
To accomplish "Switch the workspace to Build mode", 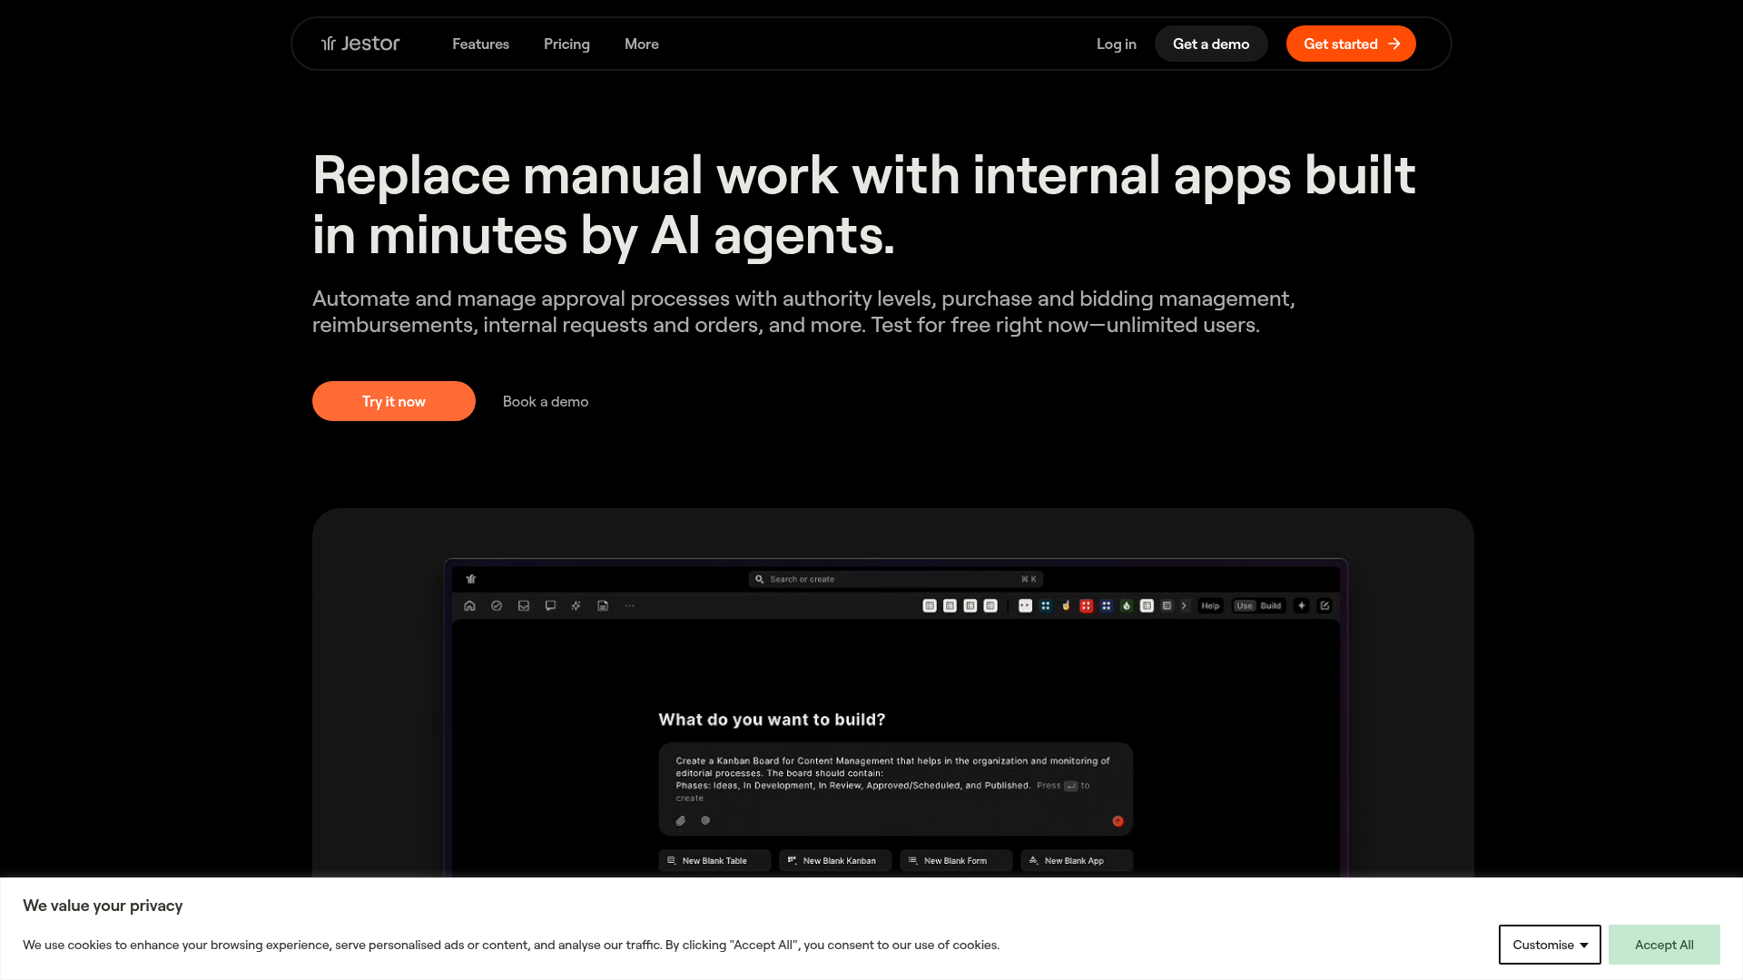I will (x=1271, y=605).
